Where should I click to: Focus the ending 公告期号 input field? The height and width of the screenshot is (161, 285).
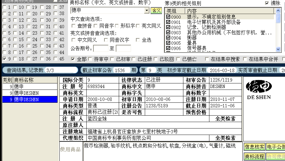pos(123,48)
